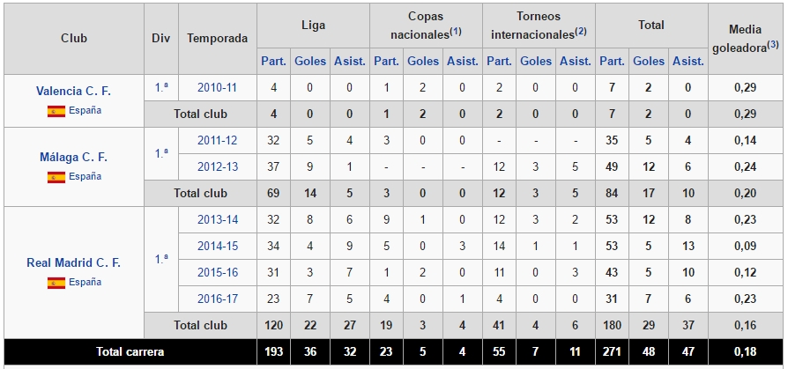
Task: Open the 2013-14 season link
Action: pos(217,220)
